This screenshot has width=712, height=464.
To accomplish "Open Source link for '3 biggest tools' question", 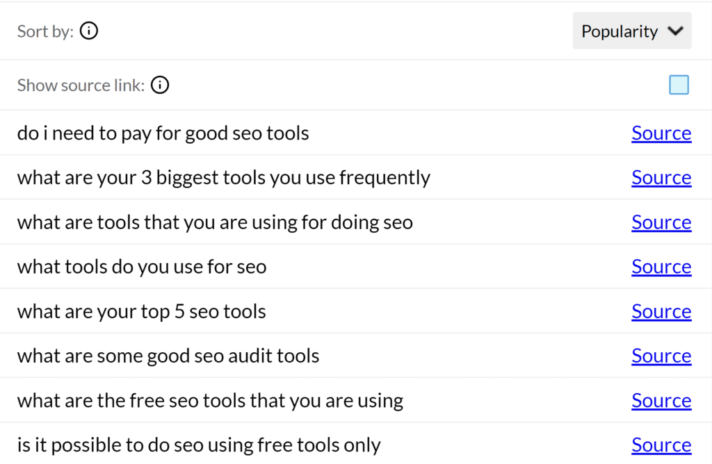I will pos(661,178).
